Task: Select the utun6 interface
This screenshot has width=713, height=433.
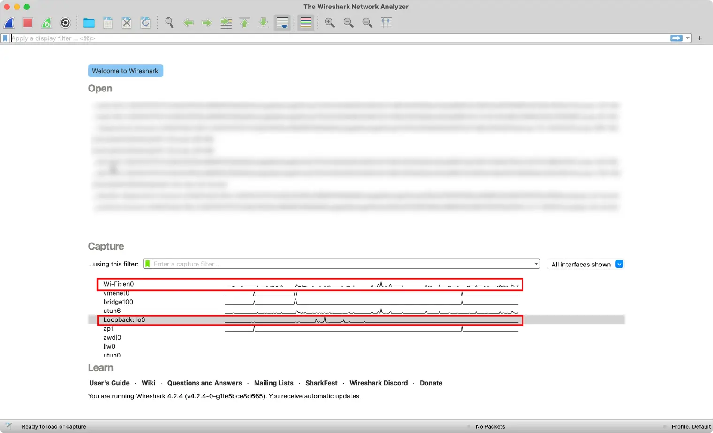Action: [112, 311]
